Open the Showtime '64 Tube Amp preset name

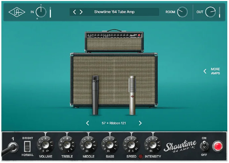(x=114, y=12)
